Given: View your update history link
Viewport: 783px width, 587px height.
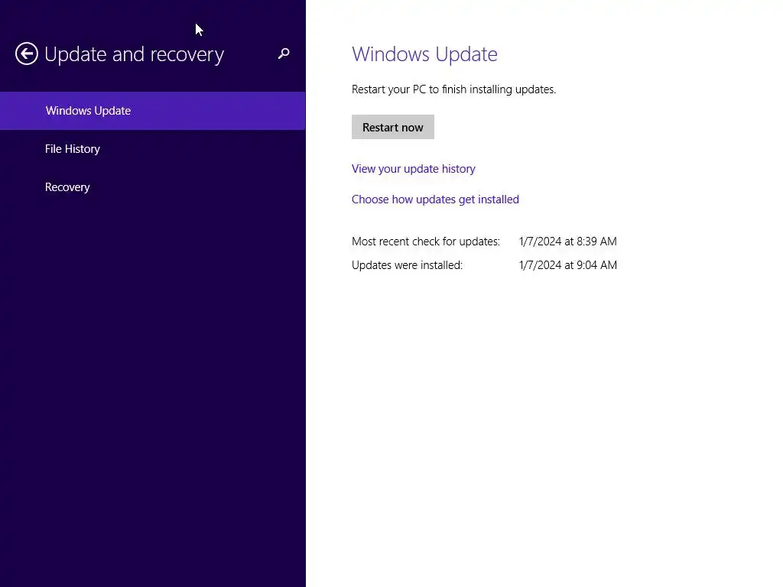Looking at the screenshot, I should click(x=413, y=169).
